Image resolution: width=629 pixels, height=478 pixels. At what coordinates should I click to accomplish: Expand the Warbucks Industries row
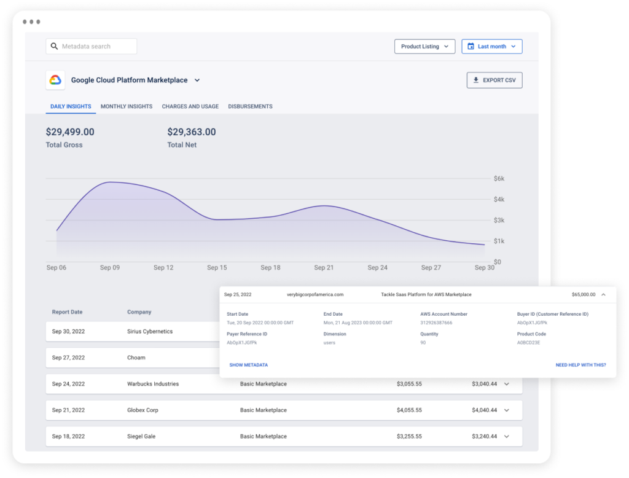click(507, 384)
